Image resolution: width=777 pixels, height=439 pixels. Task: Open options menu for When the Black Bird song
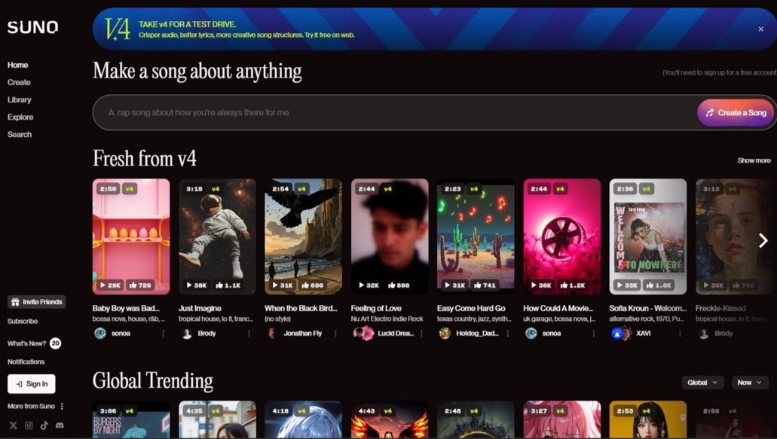pyautogui.click(x=335, y=334)
